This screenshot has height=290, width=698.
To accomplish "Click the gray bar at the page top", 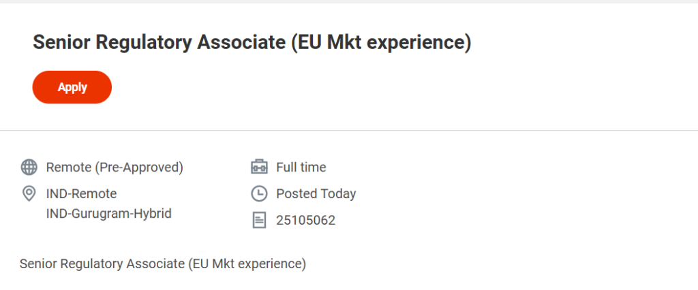I will pos(349,1).
